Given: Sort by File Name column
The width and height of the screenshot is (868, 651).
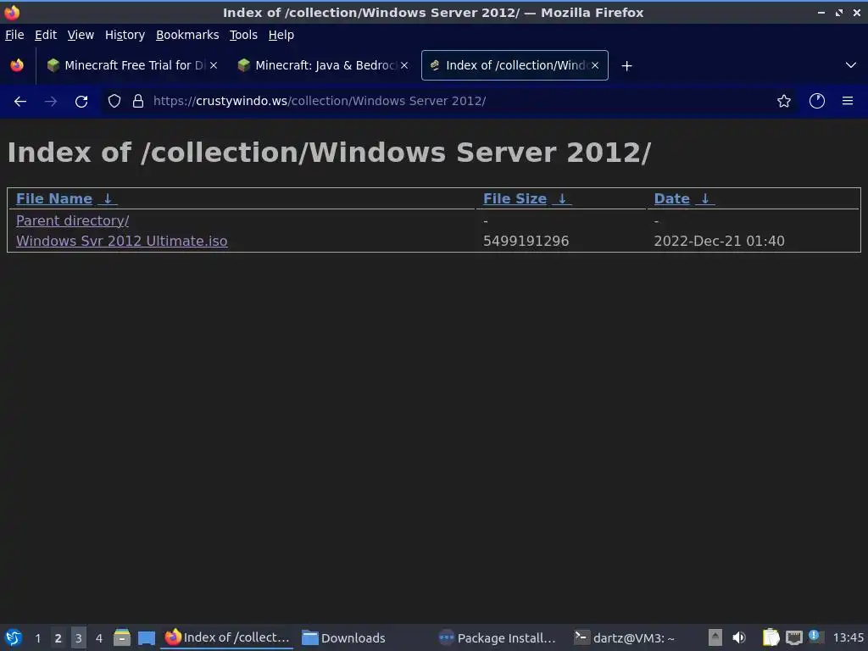Looking at the screenshot, I should click(x=54, y=198).
